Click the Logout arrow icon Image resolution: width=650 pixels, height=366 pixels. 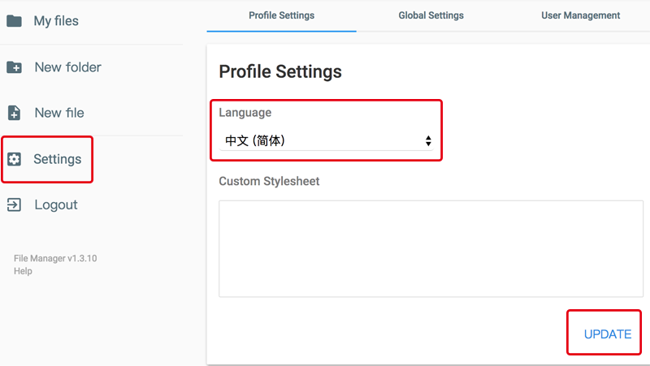click(x=14, y=205)
